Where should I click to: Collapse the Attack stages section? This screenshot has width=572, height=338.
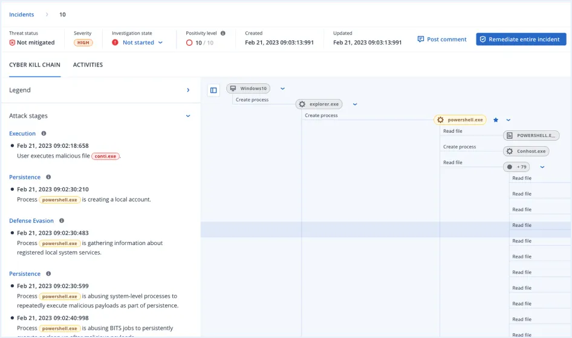click(187, 116)
